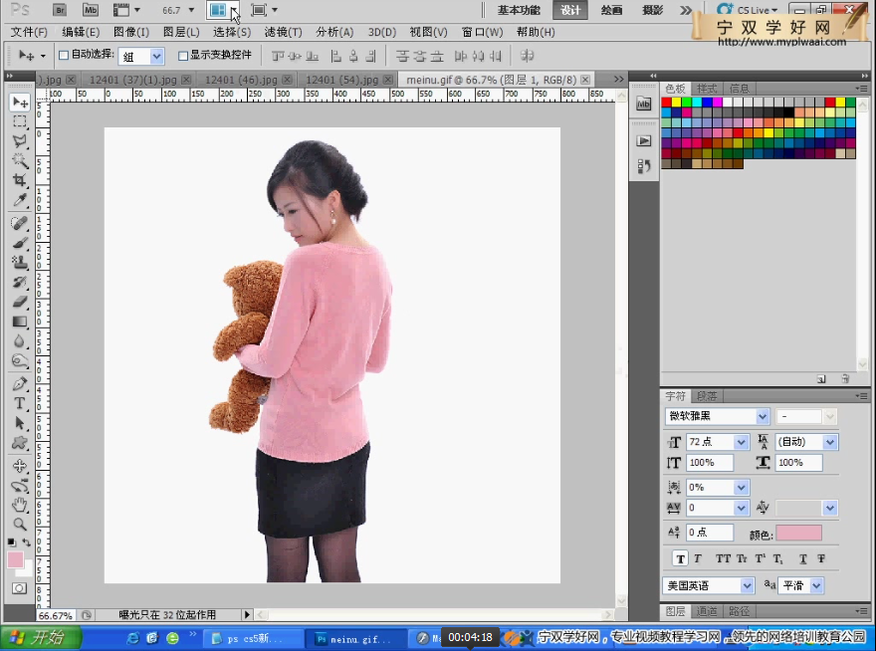Switch to 12401 (46).jpg document tab

[241, 80]
